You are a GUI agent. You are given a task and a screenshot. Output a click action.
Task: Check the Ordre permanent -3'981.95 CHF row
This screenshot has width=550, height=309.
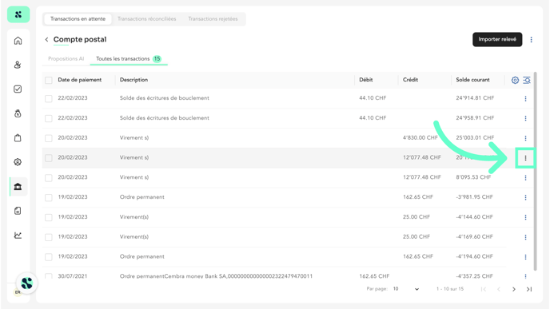[49, 197]
